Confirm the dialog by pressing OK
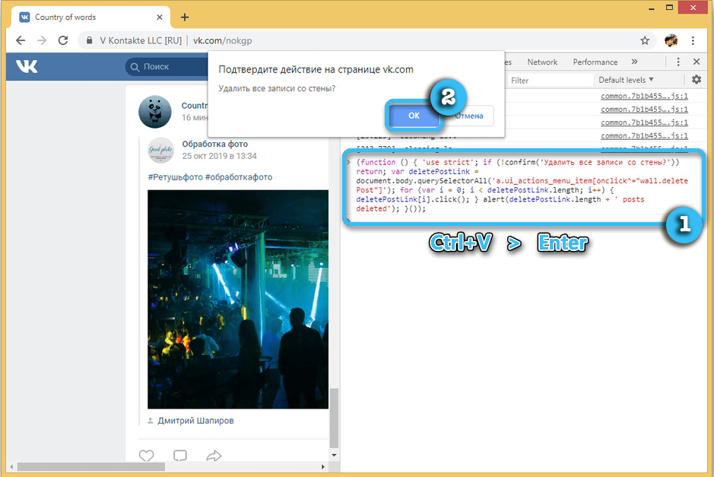714x477 pixels. click(x=414, y=116)
